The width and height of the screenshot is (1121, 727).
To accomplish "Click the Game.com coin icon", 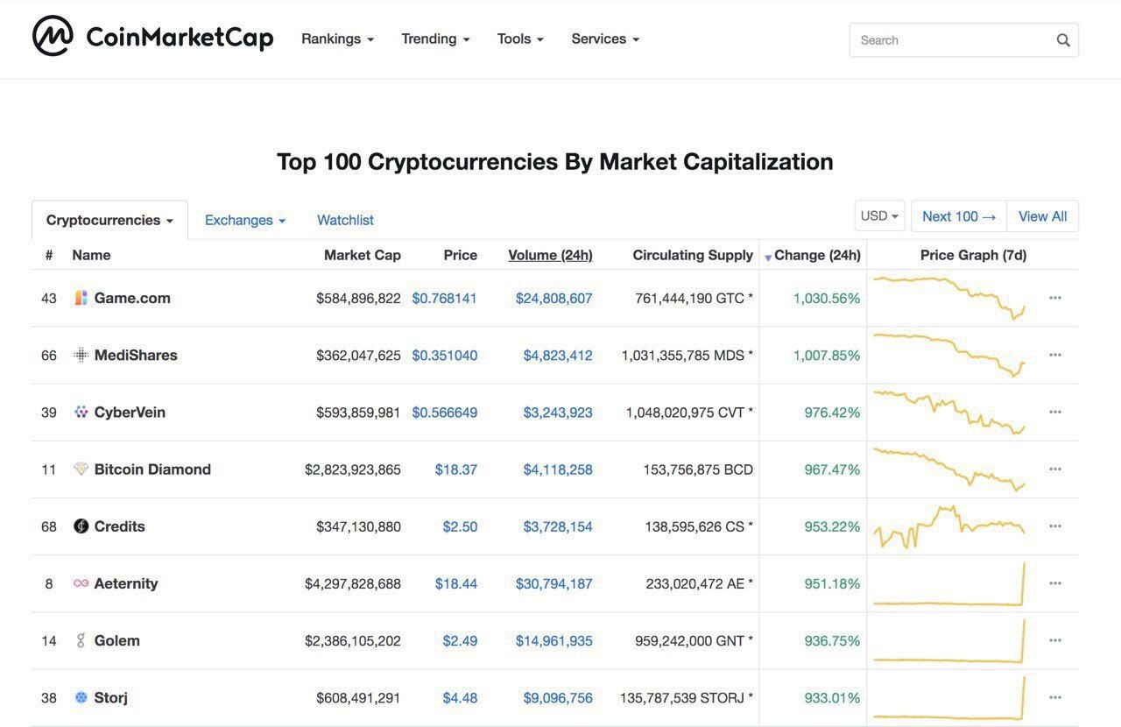I will point(81,298).
